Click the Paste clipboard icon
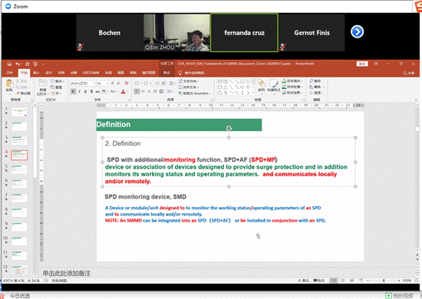 [x=9, y=84]
